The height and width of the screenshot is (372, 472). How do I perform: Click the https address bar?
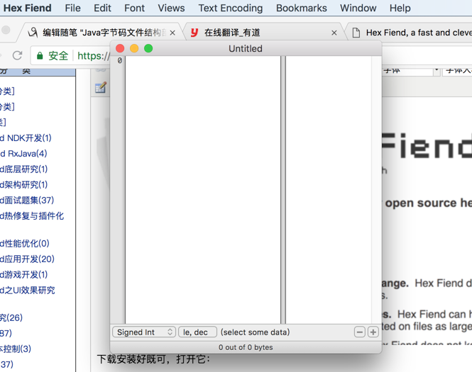point(93,55)
